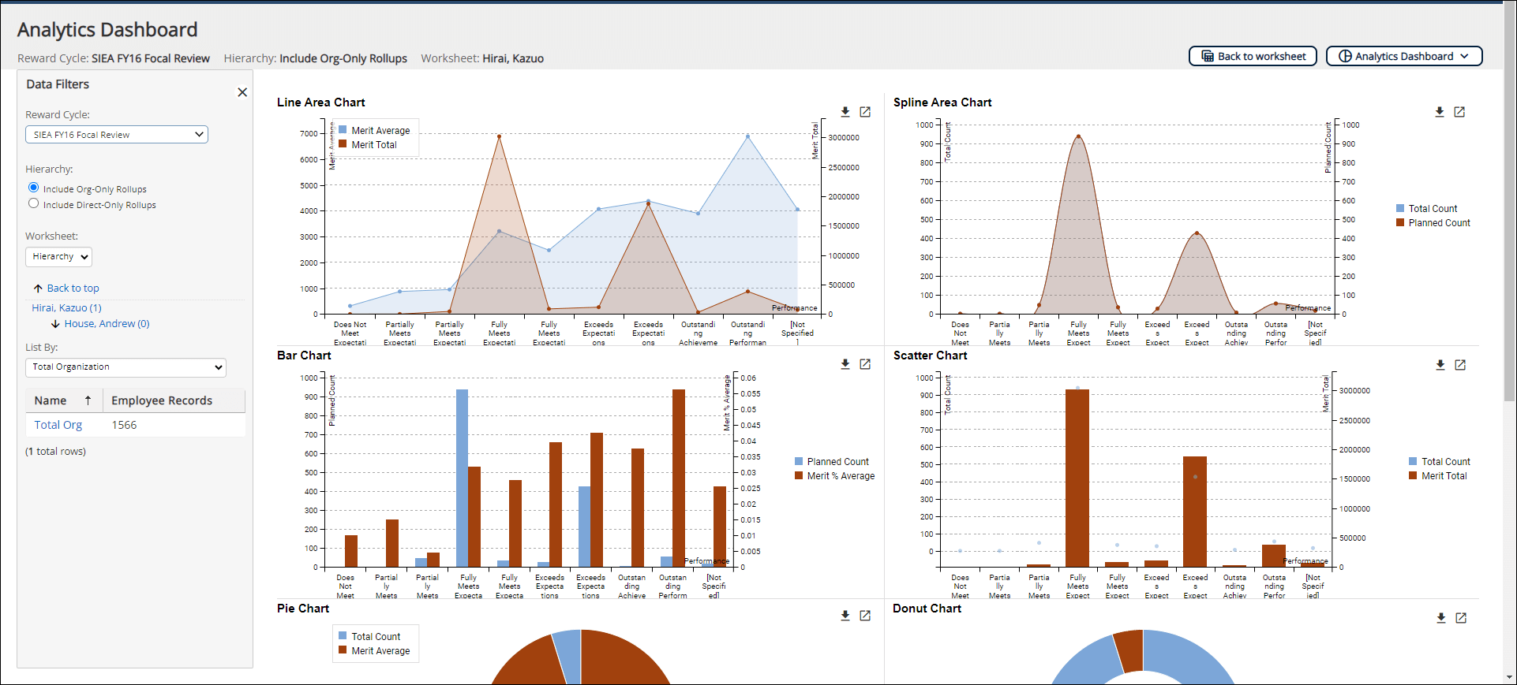This screenshot has width=1517, height=685.
Task: Open the Analytics Dashboard menu button
Action: click(x=1404, y=56)
